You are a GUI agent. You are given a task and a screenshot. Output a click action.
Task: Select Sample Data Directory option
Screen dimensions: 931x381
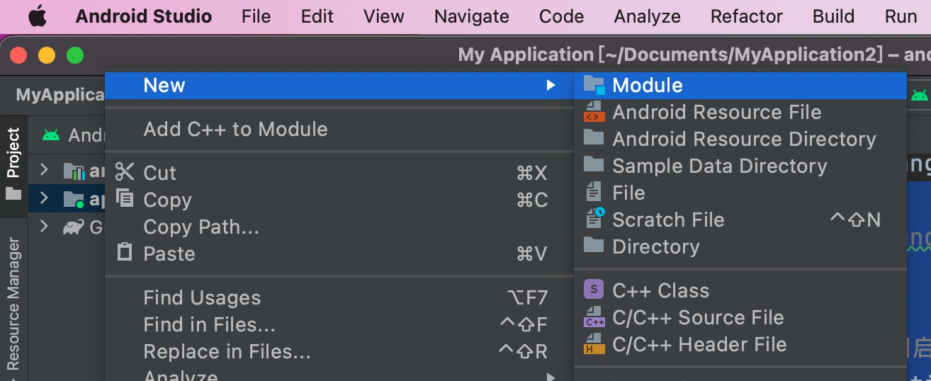click(x=719, y=166)
